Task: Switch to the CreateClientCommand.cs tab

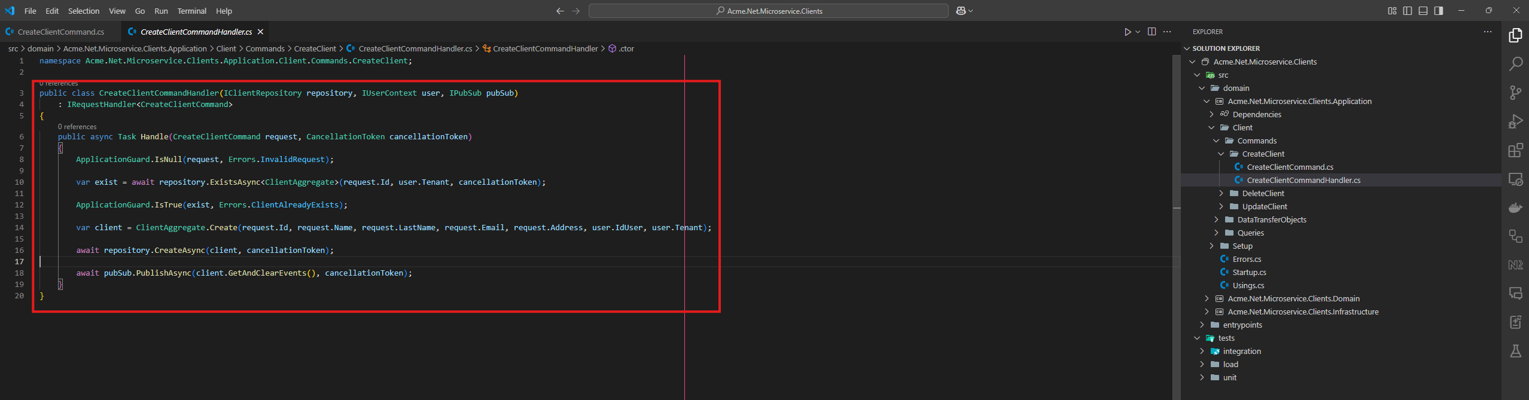Action: tap(61, 32)
